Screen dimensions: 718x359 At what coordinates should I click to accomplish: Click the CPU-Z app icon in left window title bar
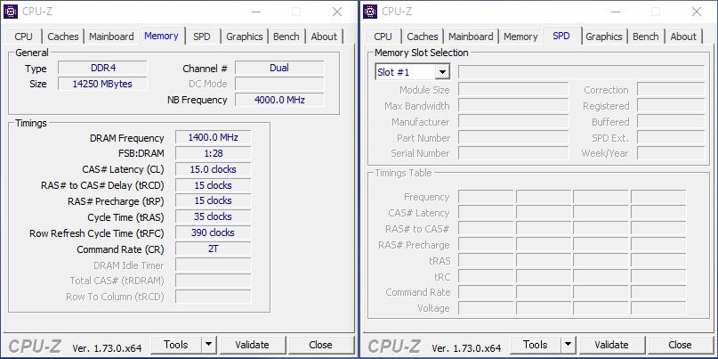[11, 12]
